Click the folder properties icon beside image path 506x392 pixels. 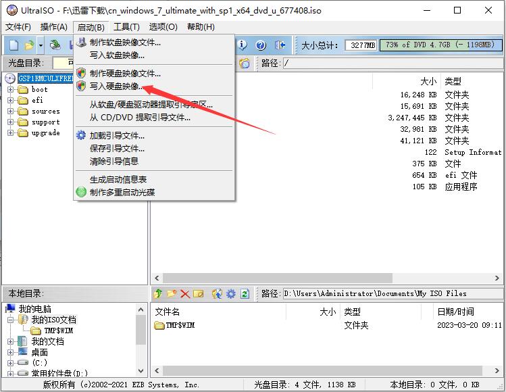(245, 63)
